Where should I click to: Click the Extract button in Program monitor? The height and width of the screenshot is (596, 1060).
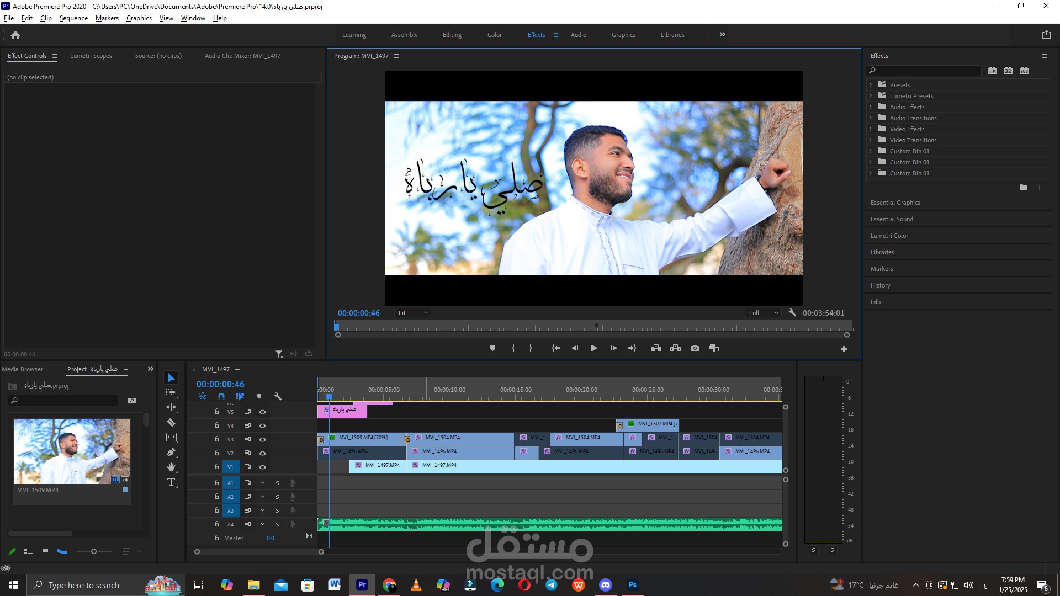675,348
